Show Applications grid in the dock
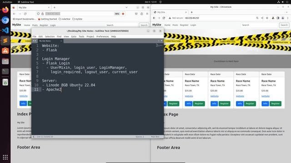This screenshot has height=163, width=291. pyautogui.click(x=5, y=157)
